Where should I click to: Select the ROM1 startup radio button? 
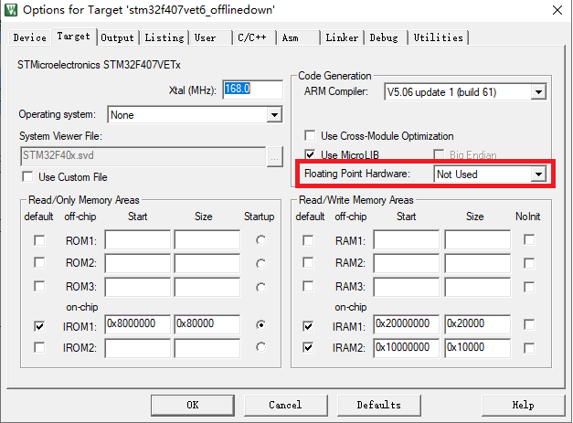(x=260, y=240)
